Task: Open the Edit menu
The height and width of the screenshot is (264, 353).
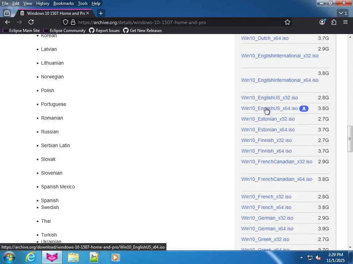Action: point(16,3)
